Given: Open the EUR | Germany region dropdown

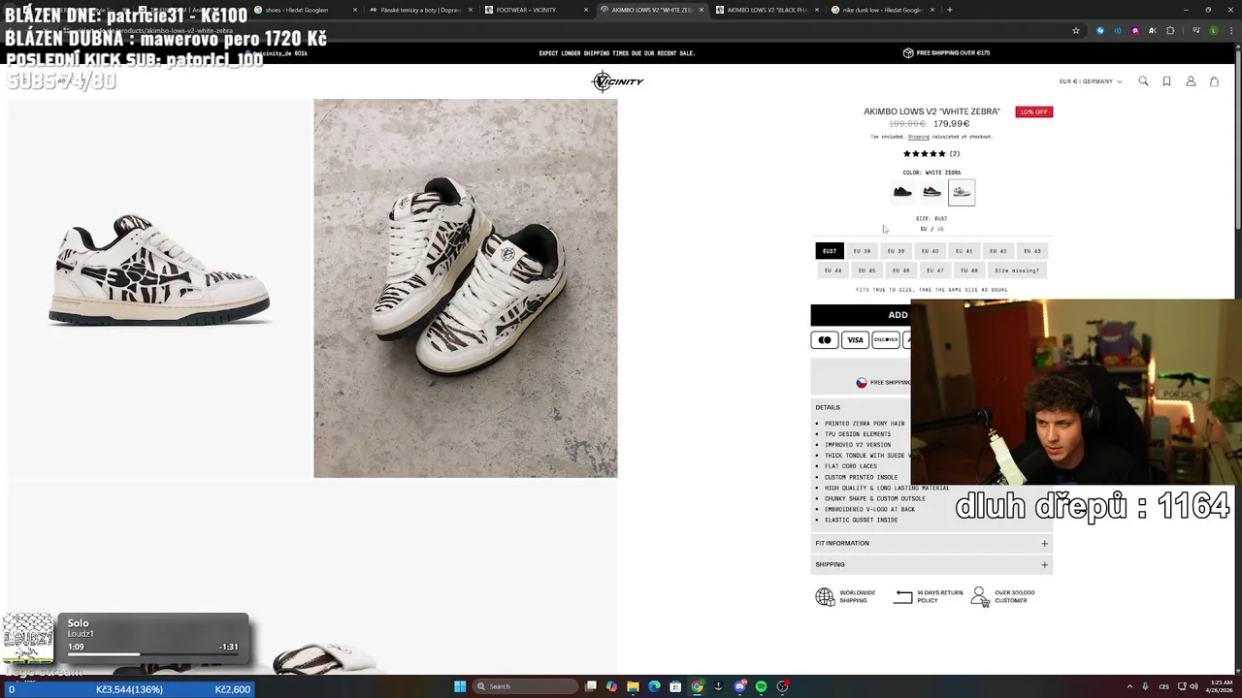Looking at the screenshot, I should [1090, 81].
